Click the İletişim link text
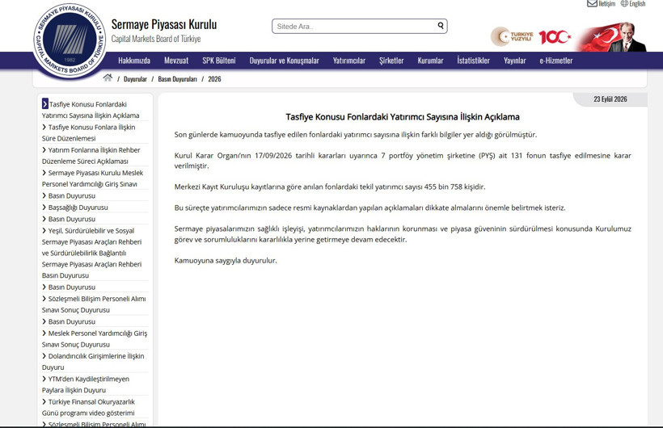The width and height of the screenshot is (663, 428). tap(606, 4)
